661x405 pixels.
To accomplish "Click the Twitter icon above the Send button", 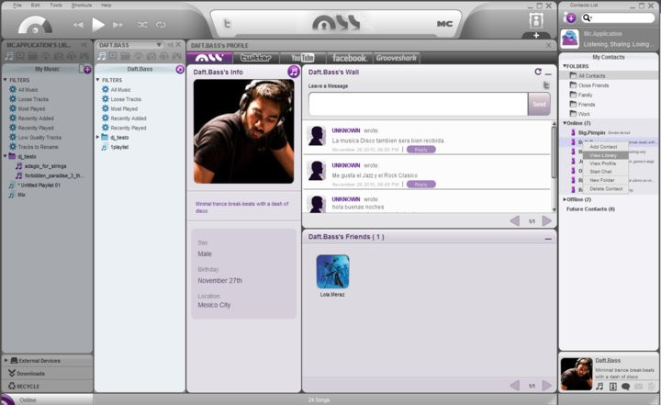I will point(546,85).
